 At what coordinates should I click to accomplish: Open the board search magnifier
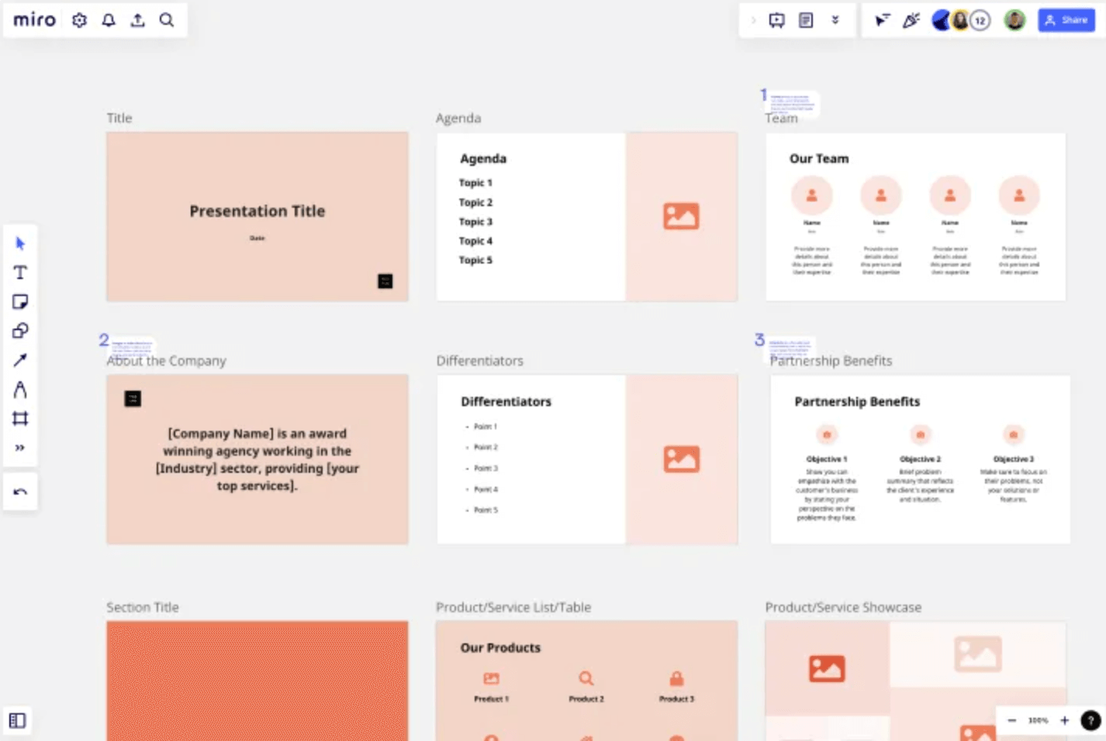coord(167,20)
